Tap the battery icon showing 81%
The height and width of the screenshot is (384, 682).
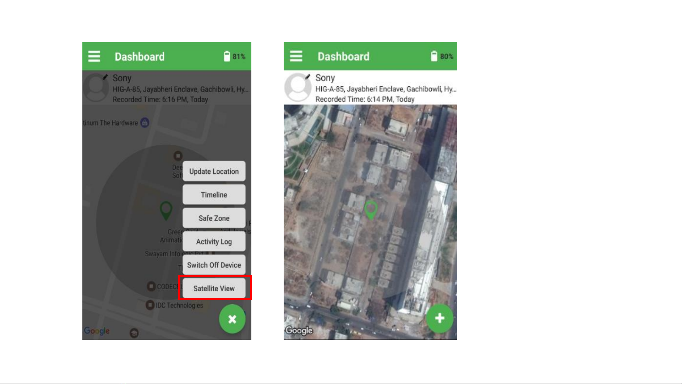[227, 56]
